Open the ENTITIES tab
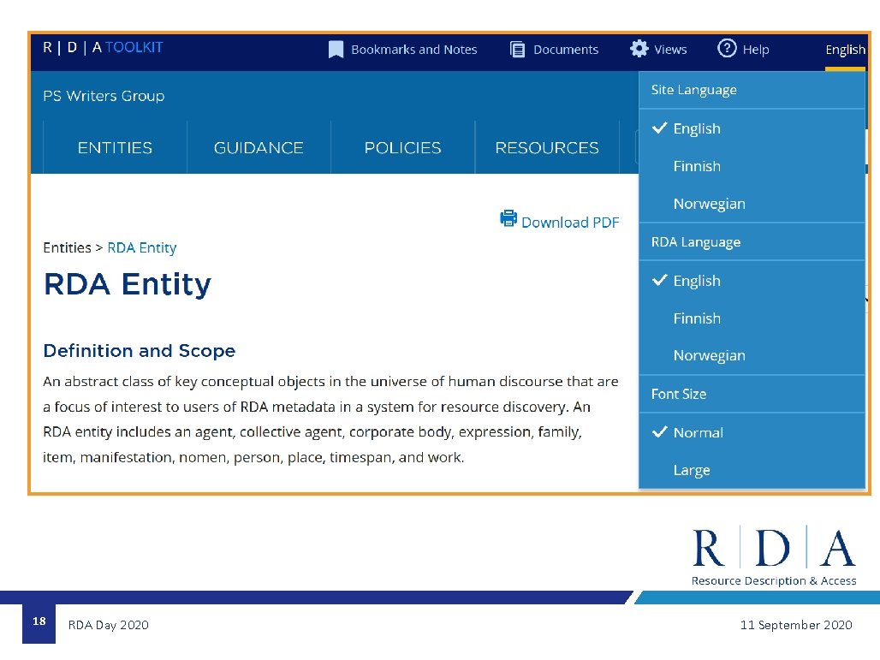The image size is (880, 660). [115, 147]
